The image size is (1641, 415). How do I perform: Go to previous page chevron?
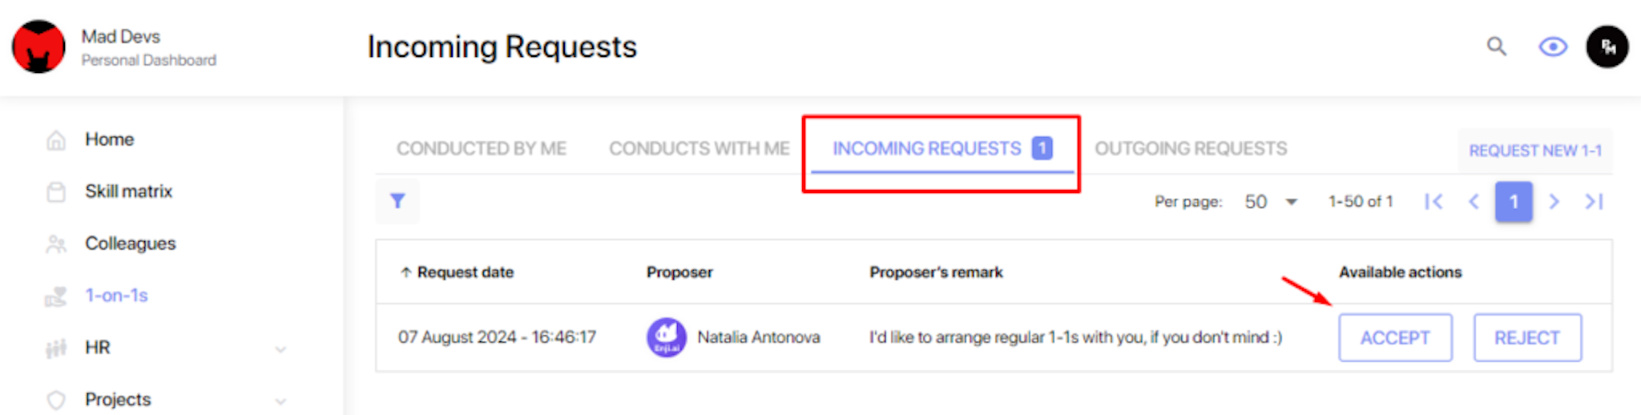click(x=1474, y=202)
